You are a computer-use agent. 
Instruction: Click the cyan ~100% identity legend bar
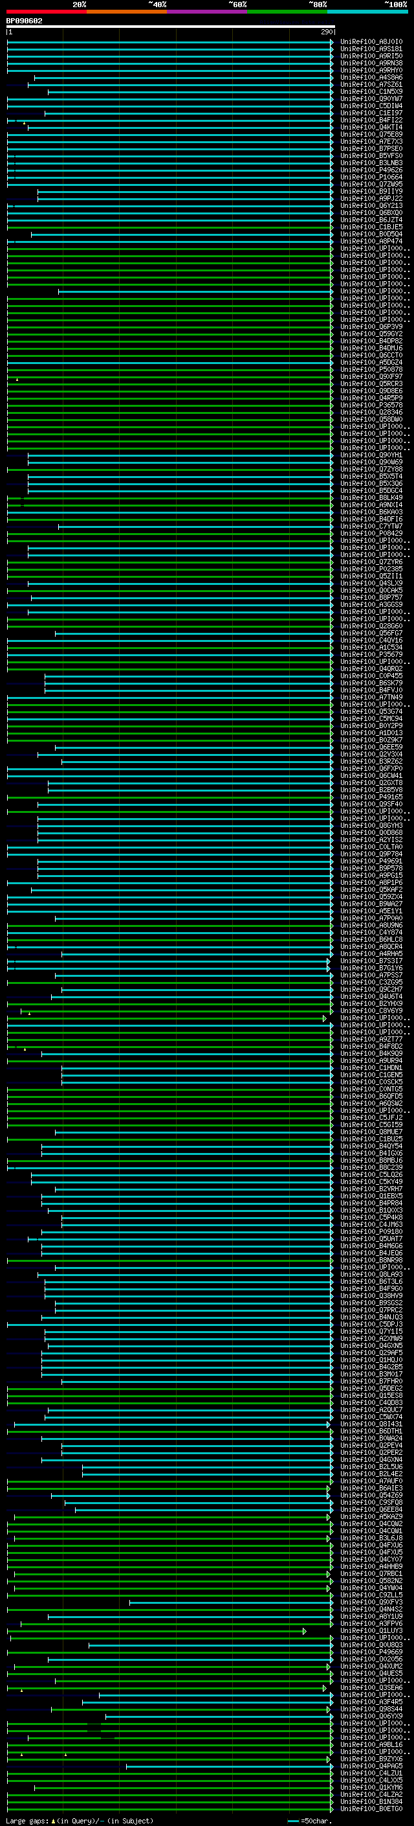point(367,12)
